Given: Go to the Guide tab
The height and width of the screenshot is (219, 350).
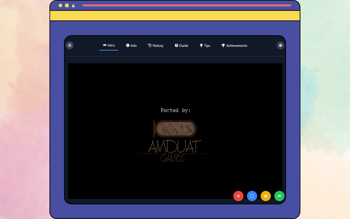Looking at the screenshot, I should [x=182, y=46].
